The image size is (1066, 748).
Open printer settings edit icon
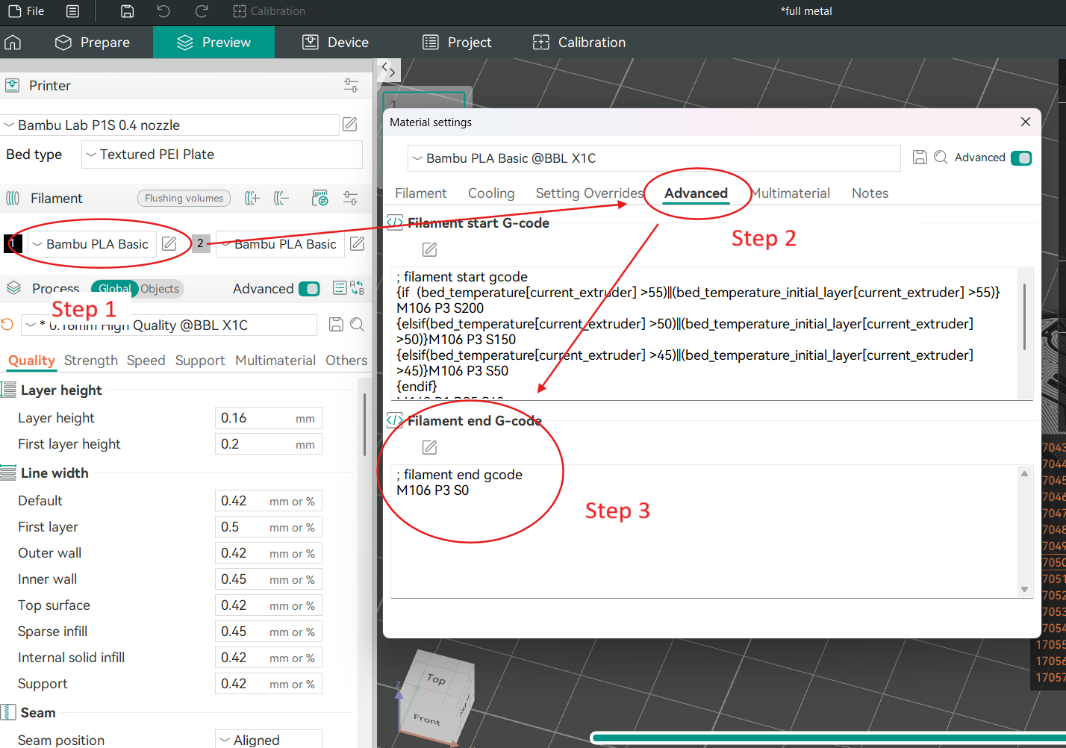click(349, 125)
